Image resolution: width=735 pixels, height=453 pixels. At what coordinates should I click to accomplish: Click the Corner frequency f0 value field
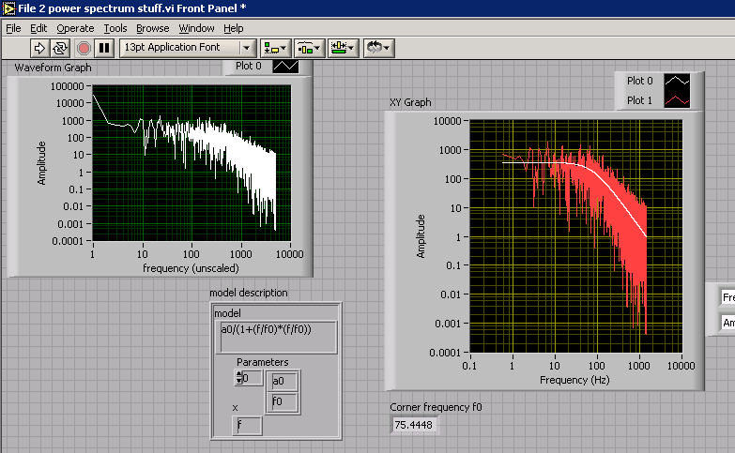[414, 425]
